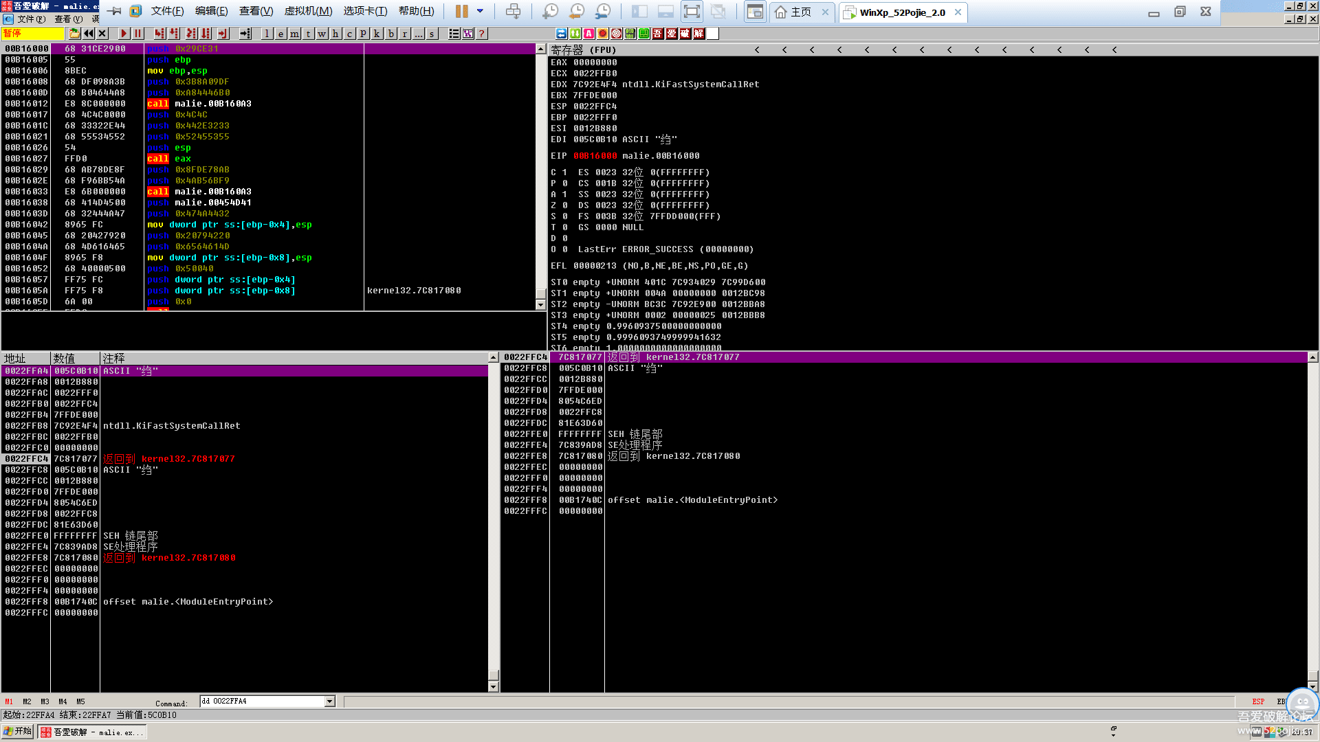The width and height of the screenshot is (1320, 742).
Task: Click the VMware orange pause button
Action: tap(461, 12)
